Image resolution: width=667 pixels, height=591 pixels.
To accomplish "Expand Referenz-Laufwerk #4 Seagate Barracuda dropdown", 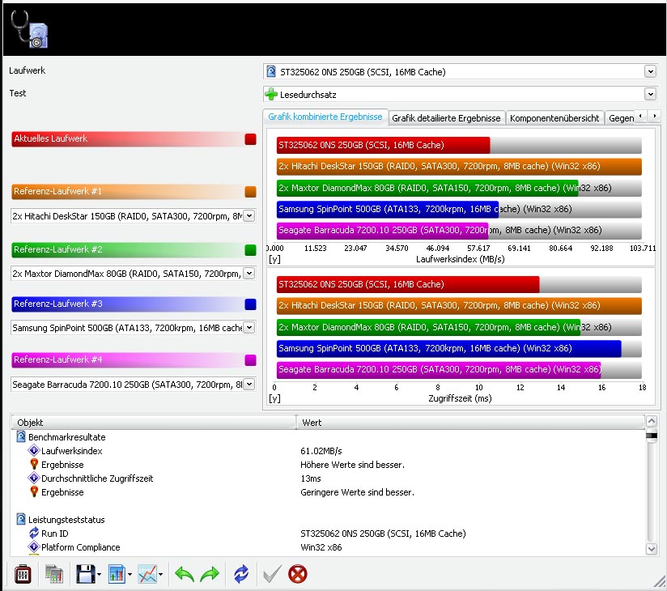I will tap(249, 385).
